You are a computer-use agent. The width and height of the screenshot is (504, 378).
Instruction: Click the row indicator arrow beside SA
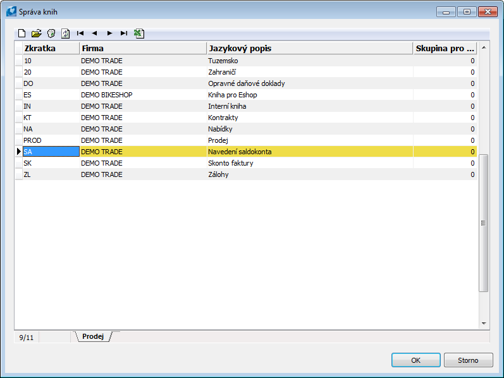coord(18,152)
